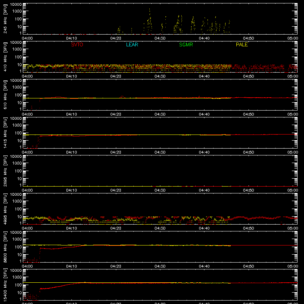The height and width of the screenshot is (304, 304).
Task: Click the yellow PALE station label
Action: click(242, 44)
